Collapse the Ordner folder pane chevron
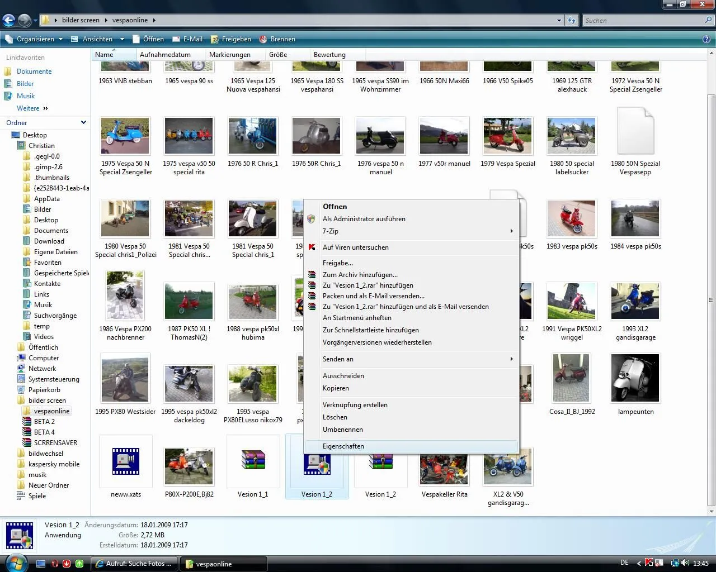Image resolution: width=716 pixels, height=572 pixels. click(83, 122)
